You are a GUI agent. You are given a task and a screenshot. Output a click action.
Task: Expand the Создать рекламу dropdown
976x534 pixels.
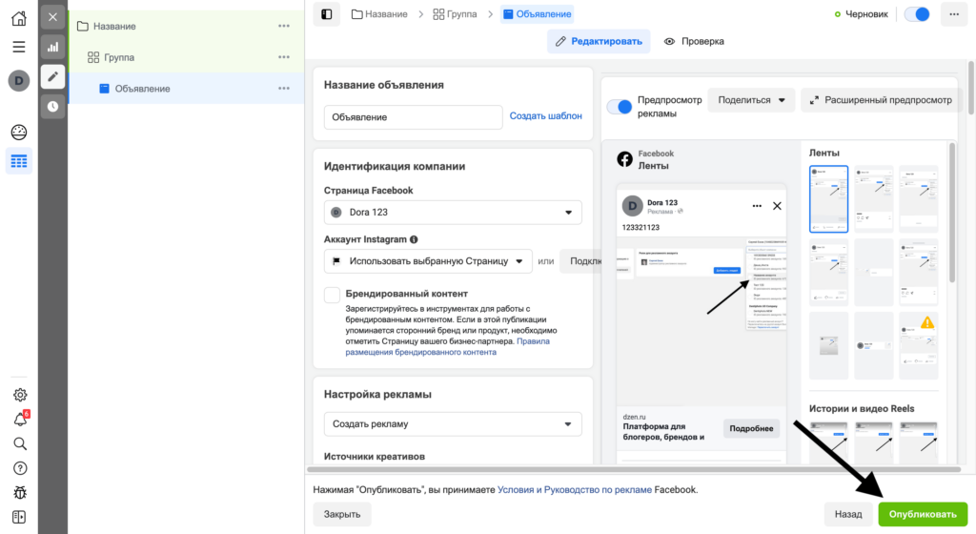(453, 423)
